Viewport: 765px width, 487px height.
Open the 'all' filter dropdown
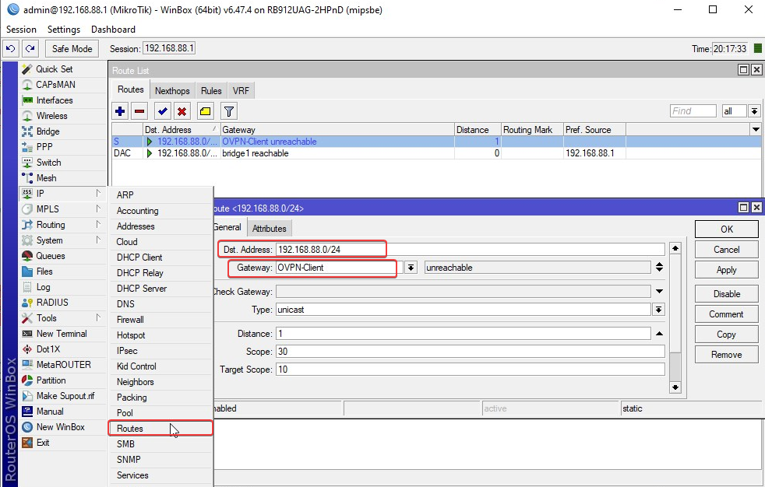(754, 111)
